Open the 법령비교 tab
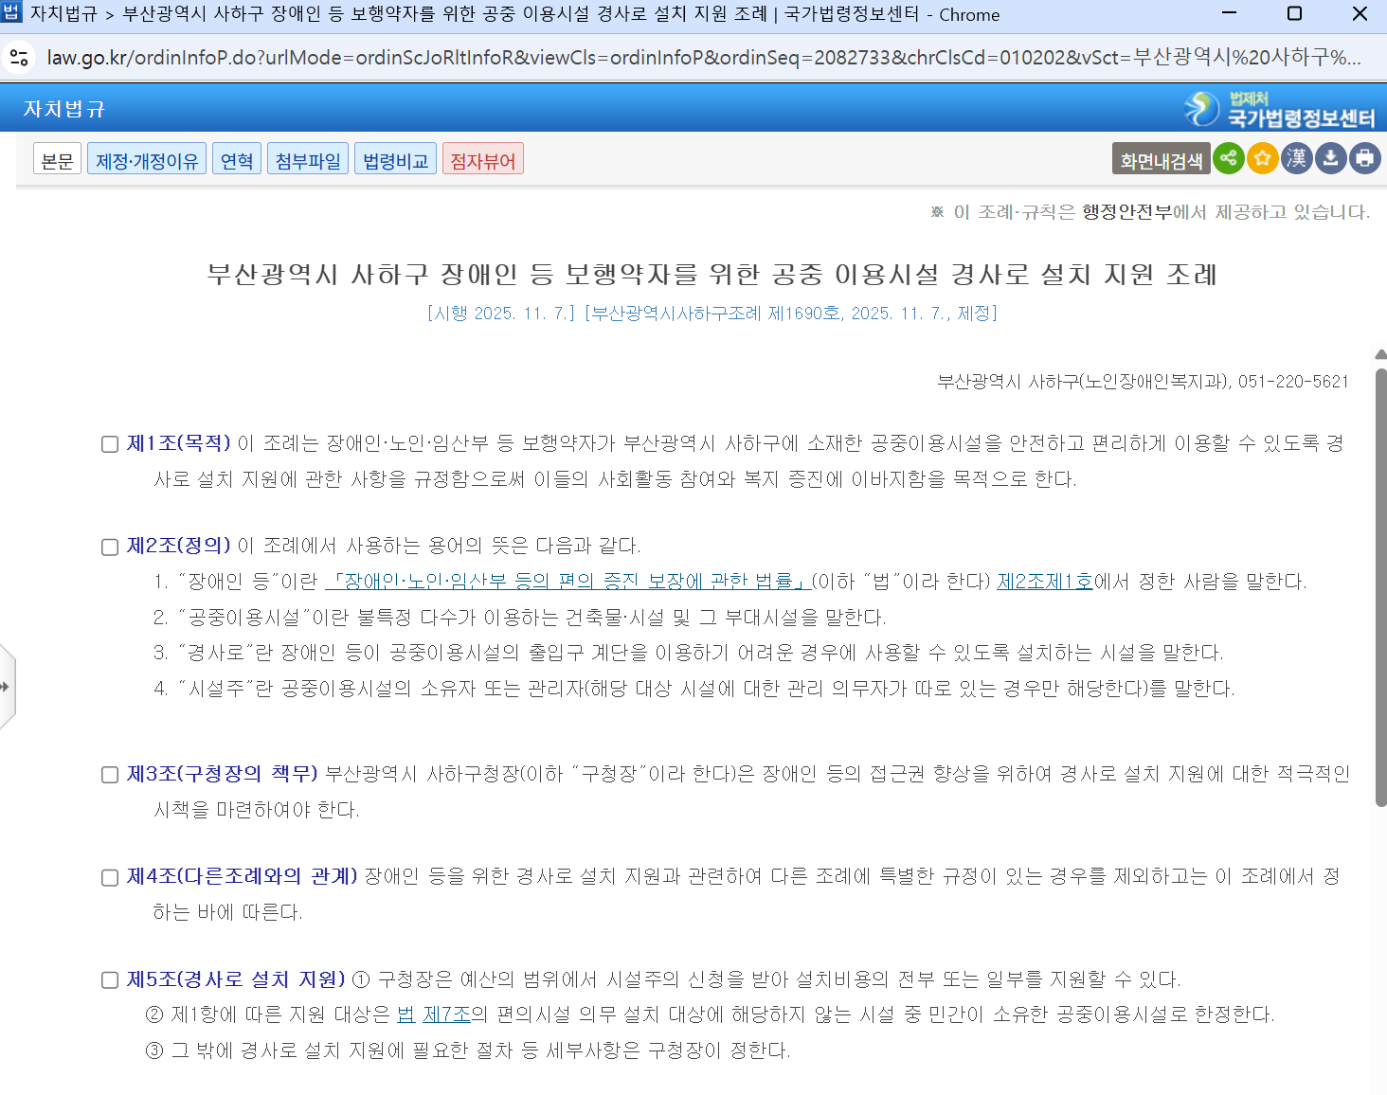The width and height of the screenshot is (1387, 1095). pos(396,159)
